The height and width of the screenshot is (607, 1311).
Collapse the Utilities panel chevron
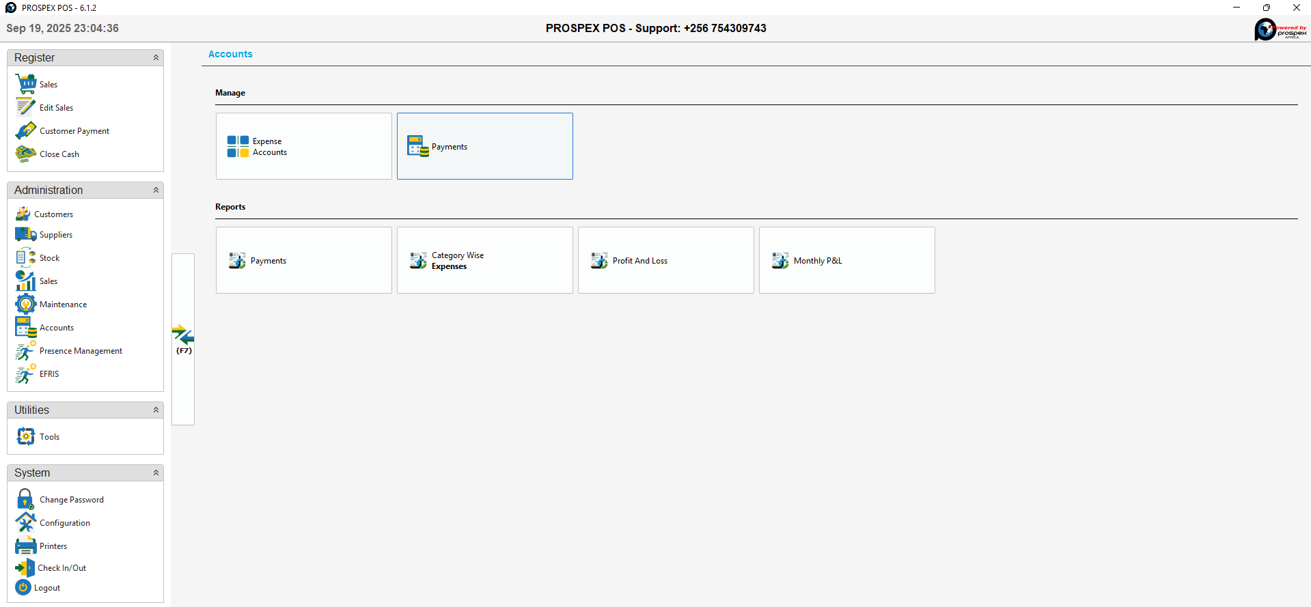click(x=156, y=410)
